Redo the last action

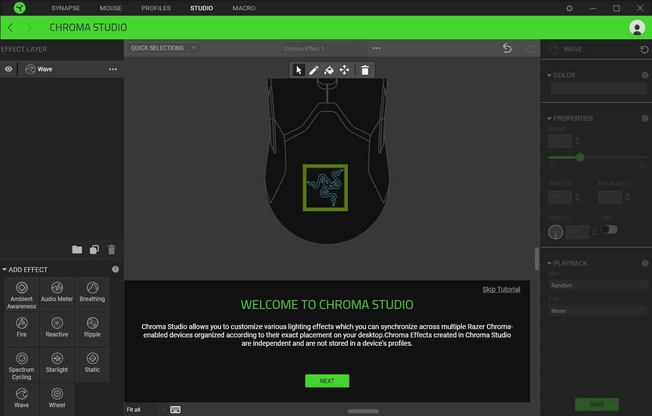click(x=531, y=48)
